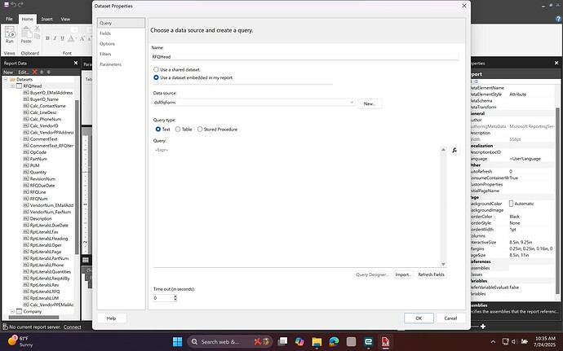The image size is (563, 351).
Task: Click the Paste icon in Clipboard group
Action: (26, 34)
